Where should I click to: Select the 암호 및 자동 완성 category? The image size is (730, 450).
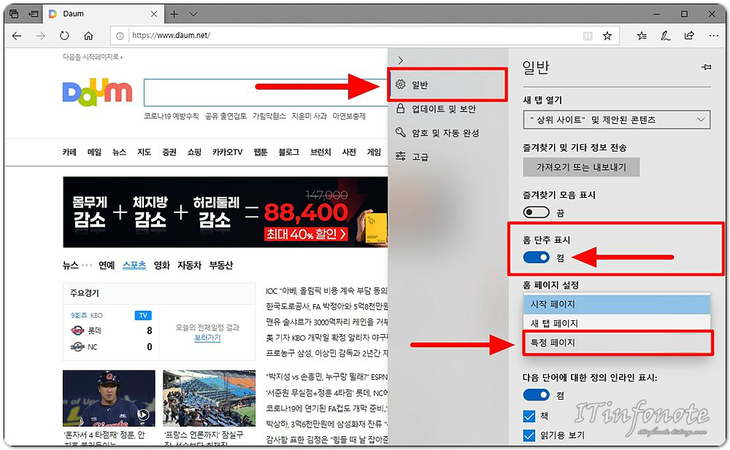(x=447, y=133)
